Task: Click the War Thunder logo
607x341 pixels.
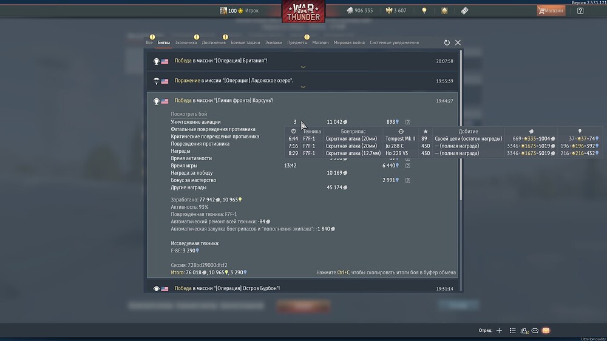Action: click(303, 12)
